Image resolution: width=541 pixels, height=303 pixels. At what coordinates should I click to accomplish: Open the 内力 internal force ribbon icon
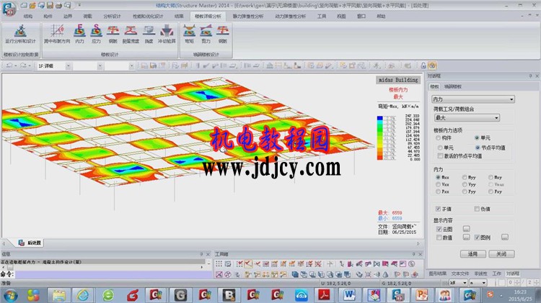[x=79, y=35]
